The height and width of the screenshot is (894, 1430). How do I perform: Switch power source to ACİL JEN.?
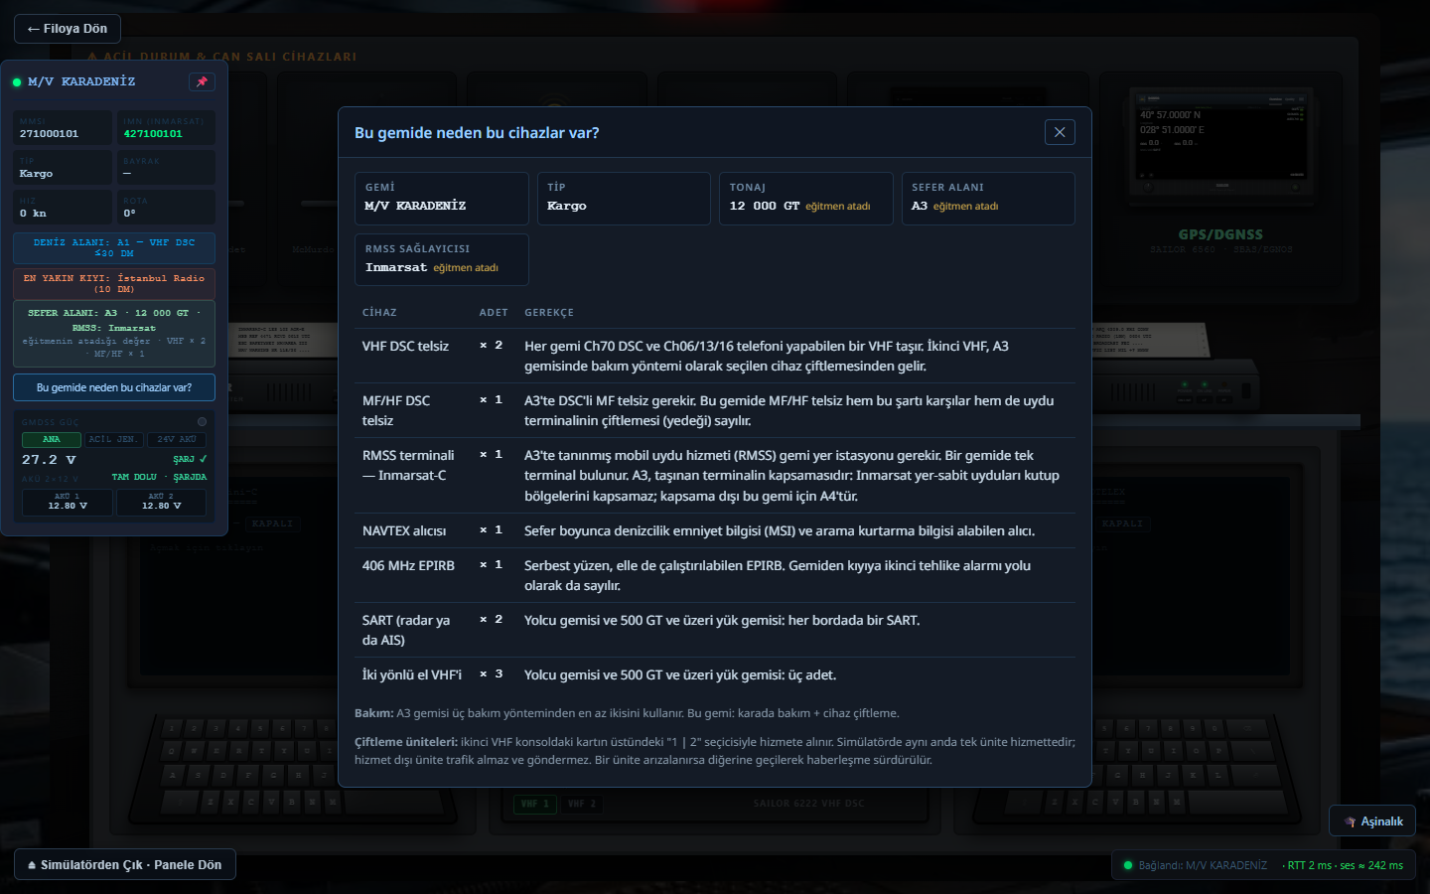pyautogui.click(x=114, y=439)
